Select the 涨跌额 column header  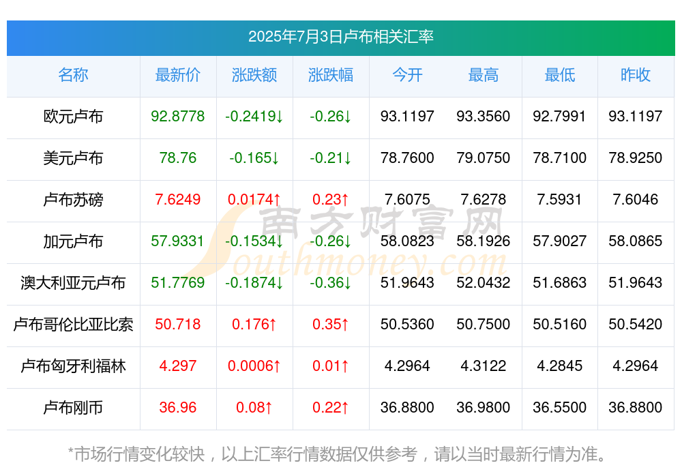254,75
